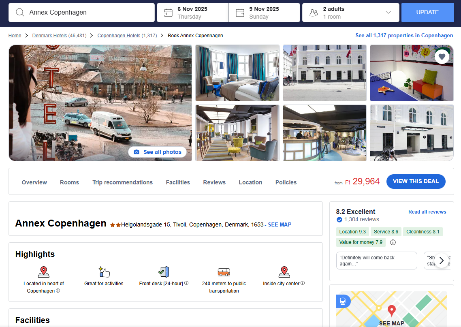
Task: Open the hotel entrance with bicycle photo
Action: (412, 133)
